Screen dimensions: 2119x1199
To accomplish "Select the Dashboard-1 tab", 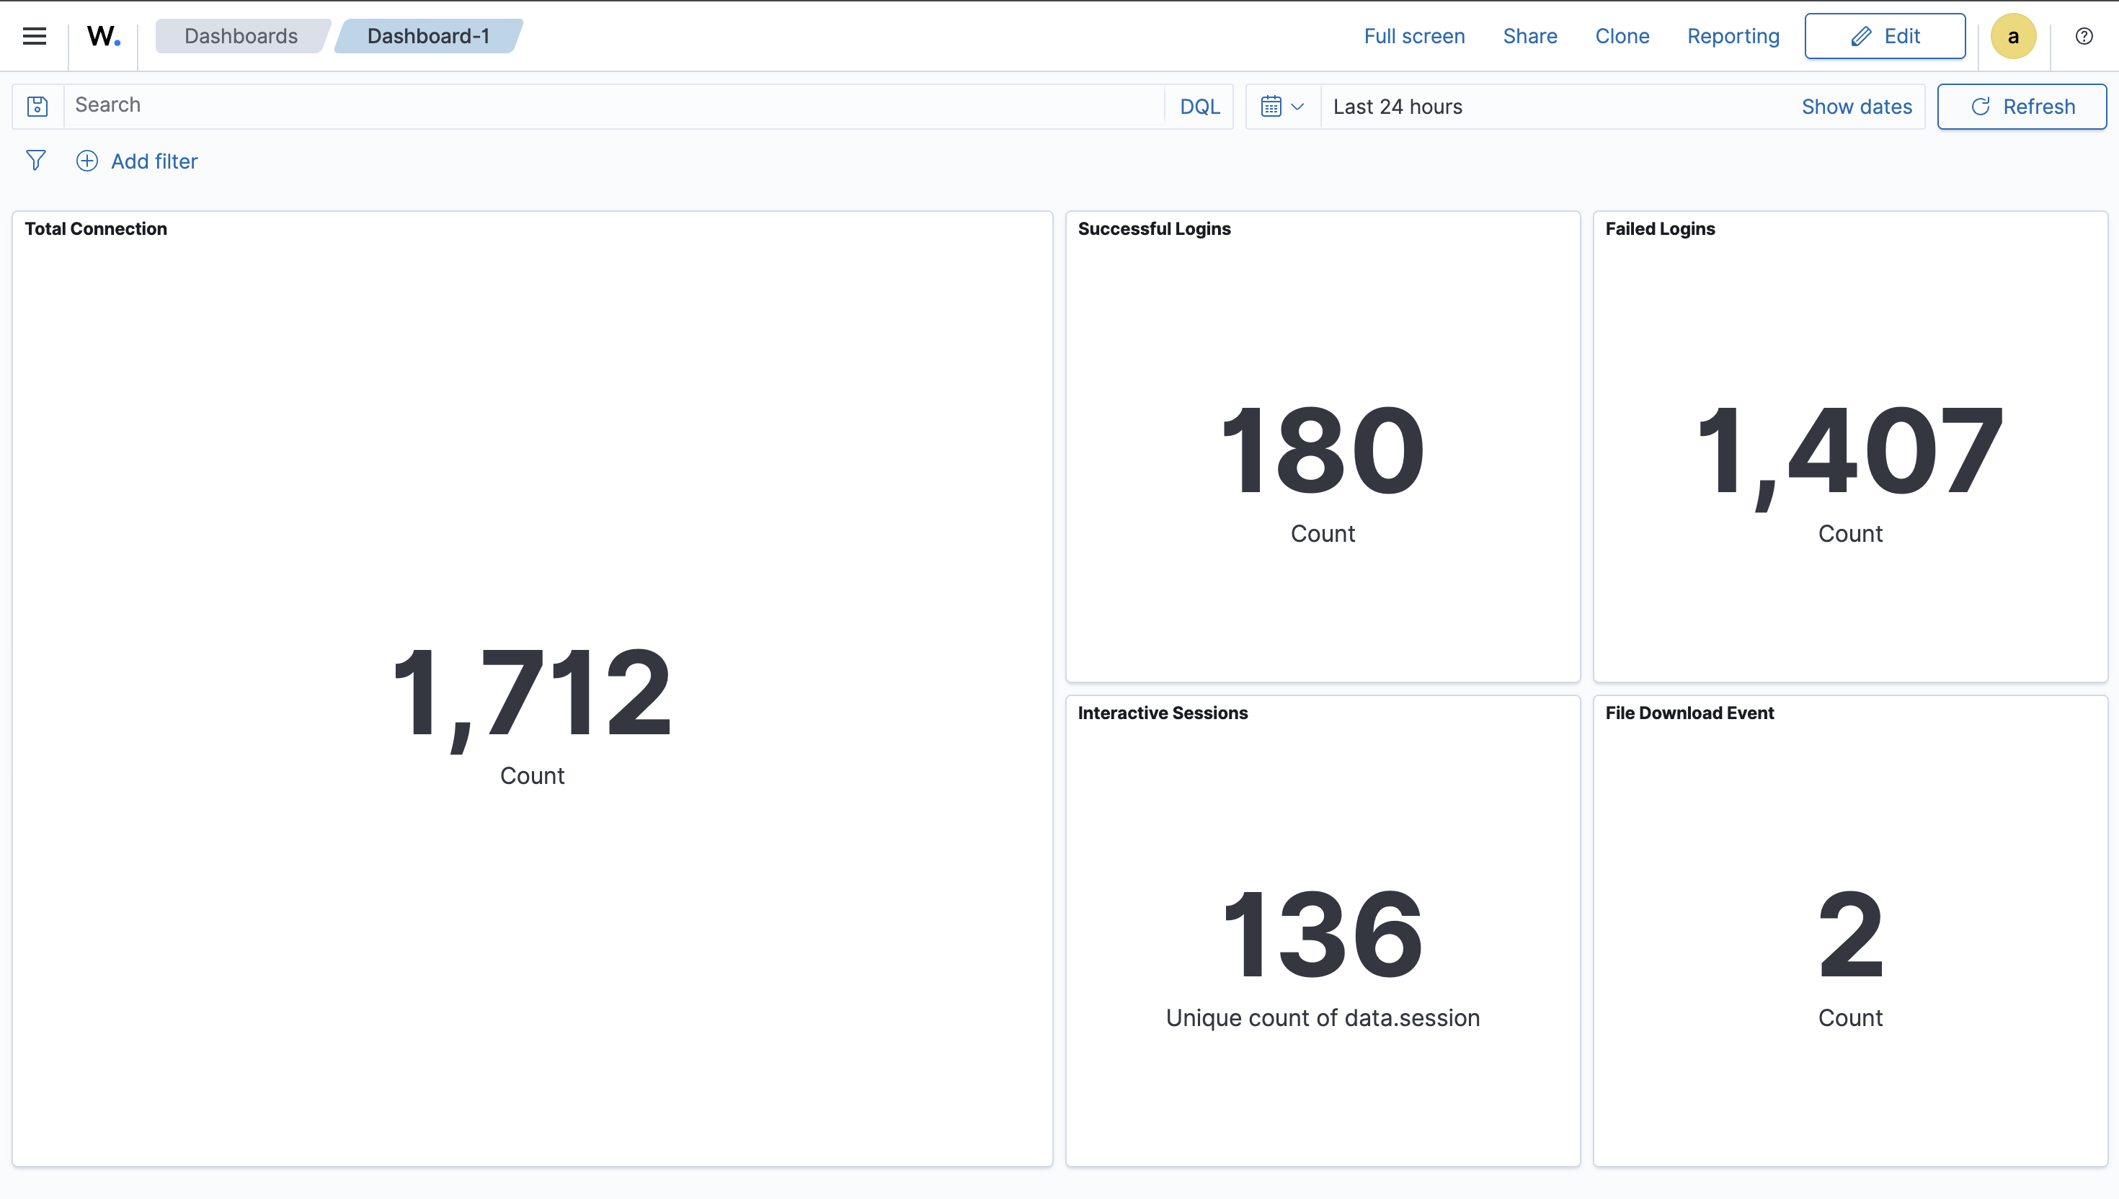I will point(427,35).
